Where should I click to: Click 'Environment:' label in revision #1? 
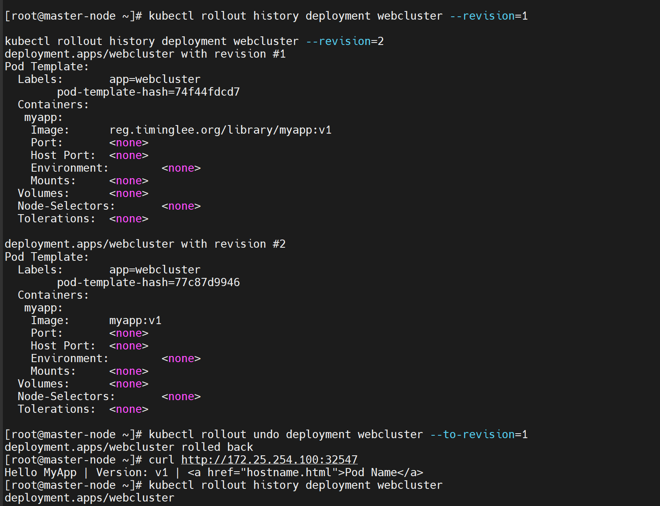click(70, 168)
